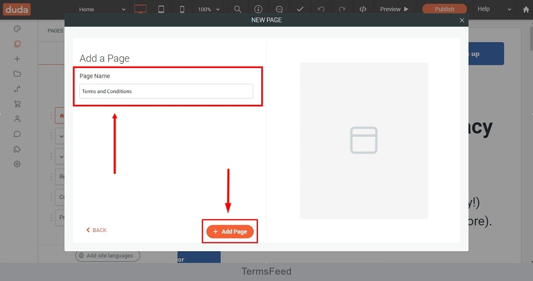Switch to desktop view

140,9
